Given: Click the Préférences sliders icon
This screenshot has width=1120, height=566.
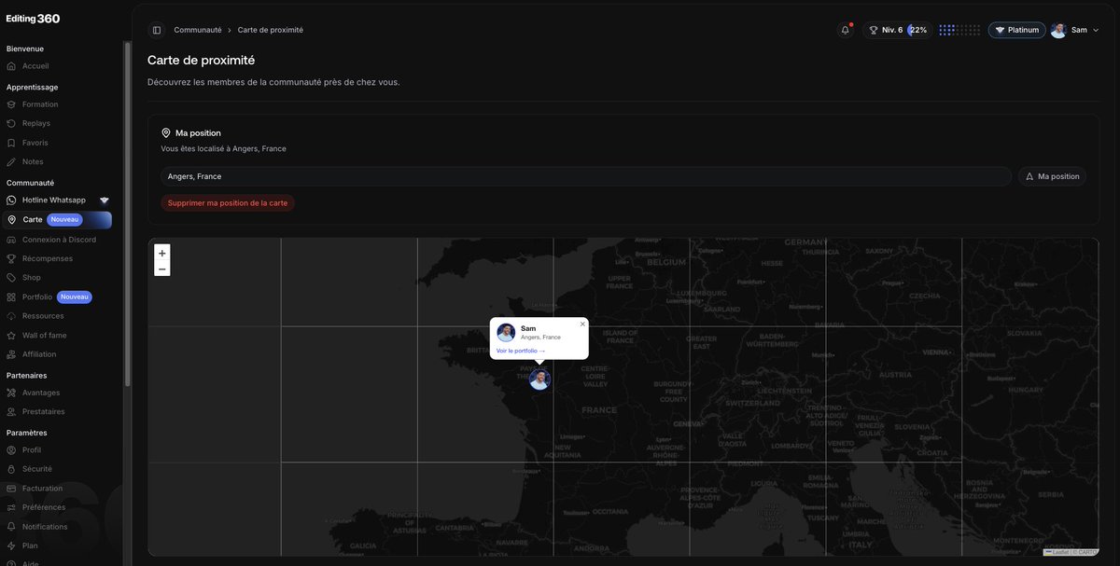Looking at the screenshot, I should click(11, 507).
